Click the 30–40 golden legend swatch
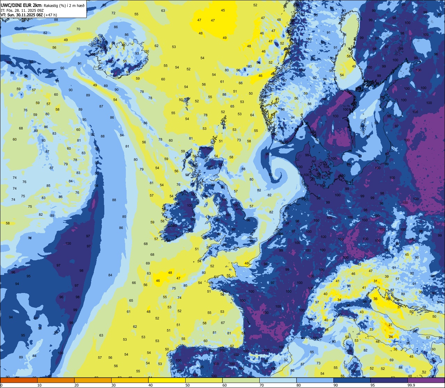The width and height of the screenshot is (445, 388). click(x=130, y=380)
